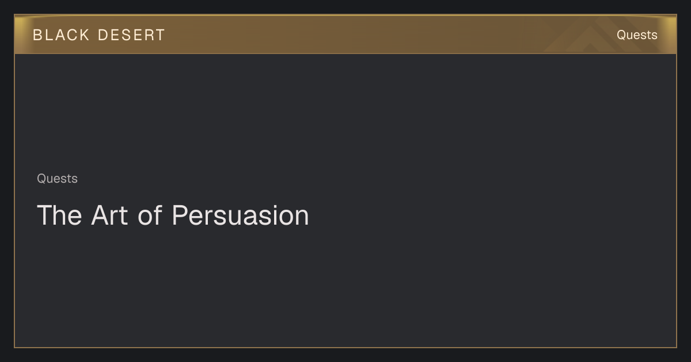Viewport: 691px width, 362px height.
Task: Click the bright gold highlight at banner's right end
Action: [668, 34]
